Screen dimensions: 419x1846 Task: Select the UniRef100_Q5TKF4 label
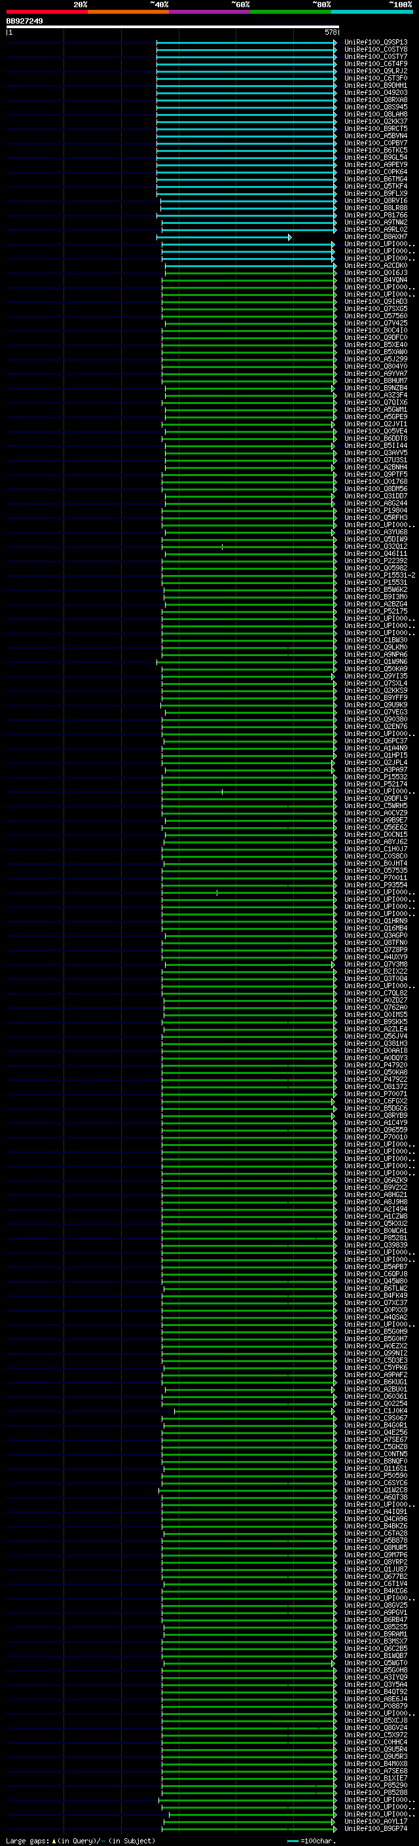375,187
